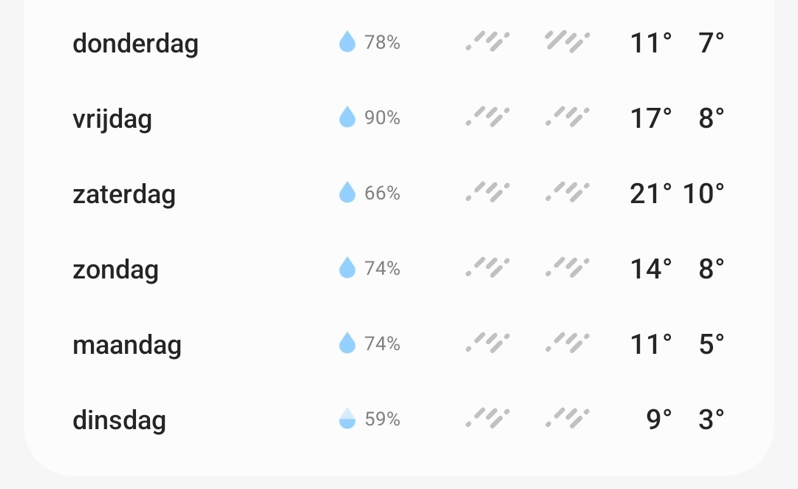Open the zondag forecast details
This screenshot has width=798, height=489.
(x=399, y=268)
